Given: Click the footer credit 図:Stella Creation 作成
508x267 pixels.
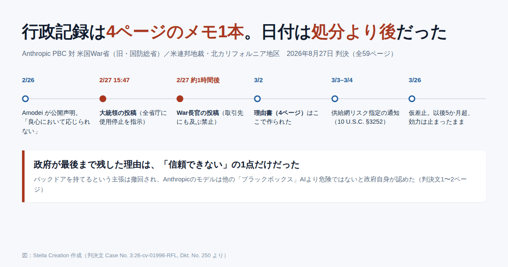Looking at the screenshot, I should (125, 256).
